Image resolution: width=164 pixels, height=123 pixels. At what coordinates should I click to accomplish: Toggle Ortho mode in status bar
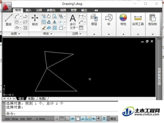pos(67,119)
